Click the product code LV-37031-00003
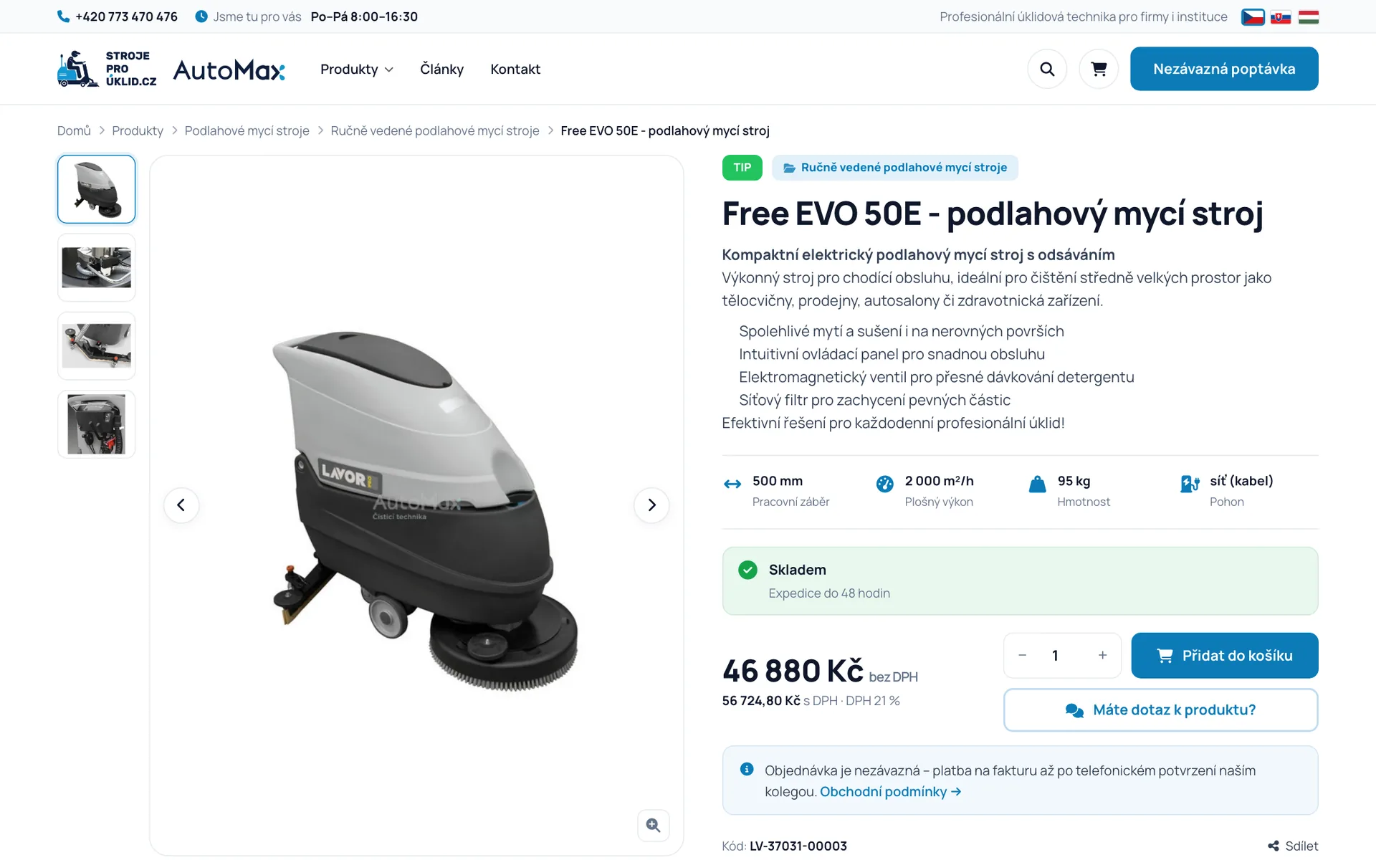This screenshot has height=860, width=1376. click(x=798, y=846)
